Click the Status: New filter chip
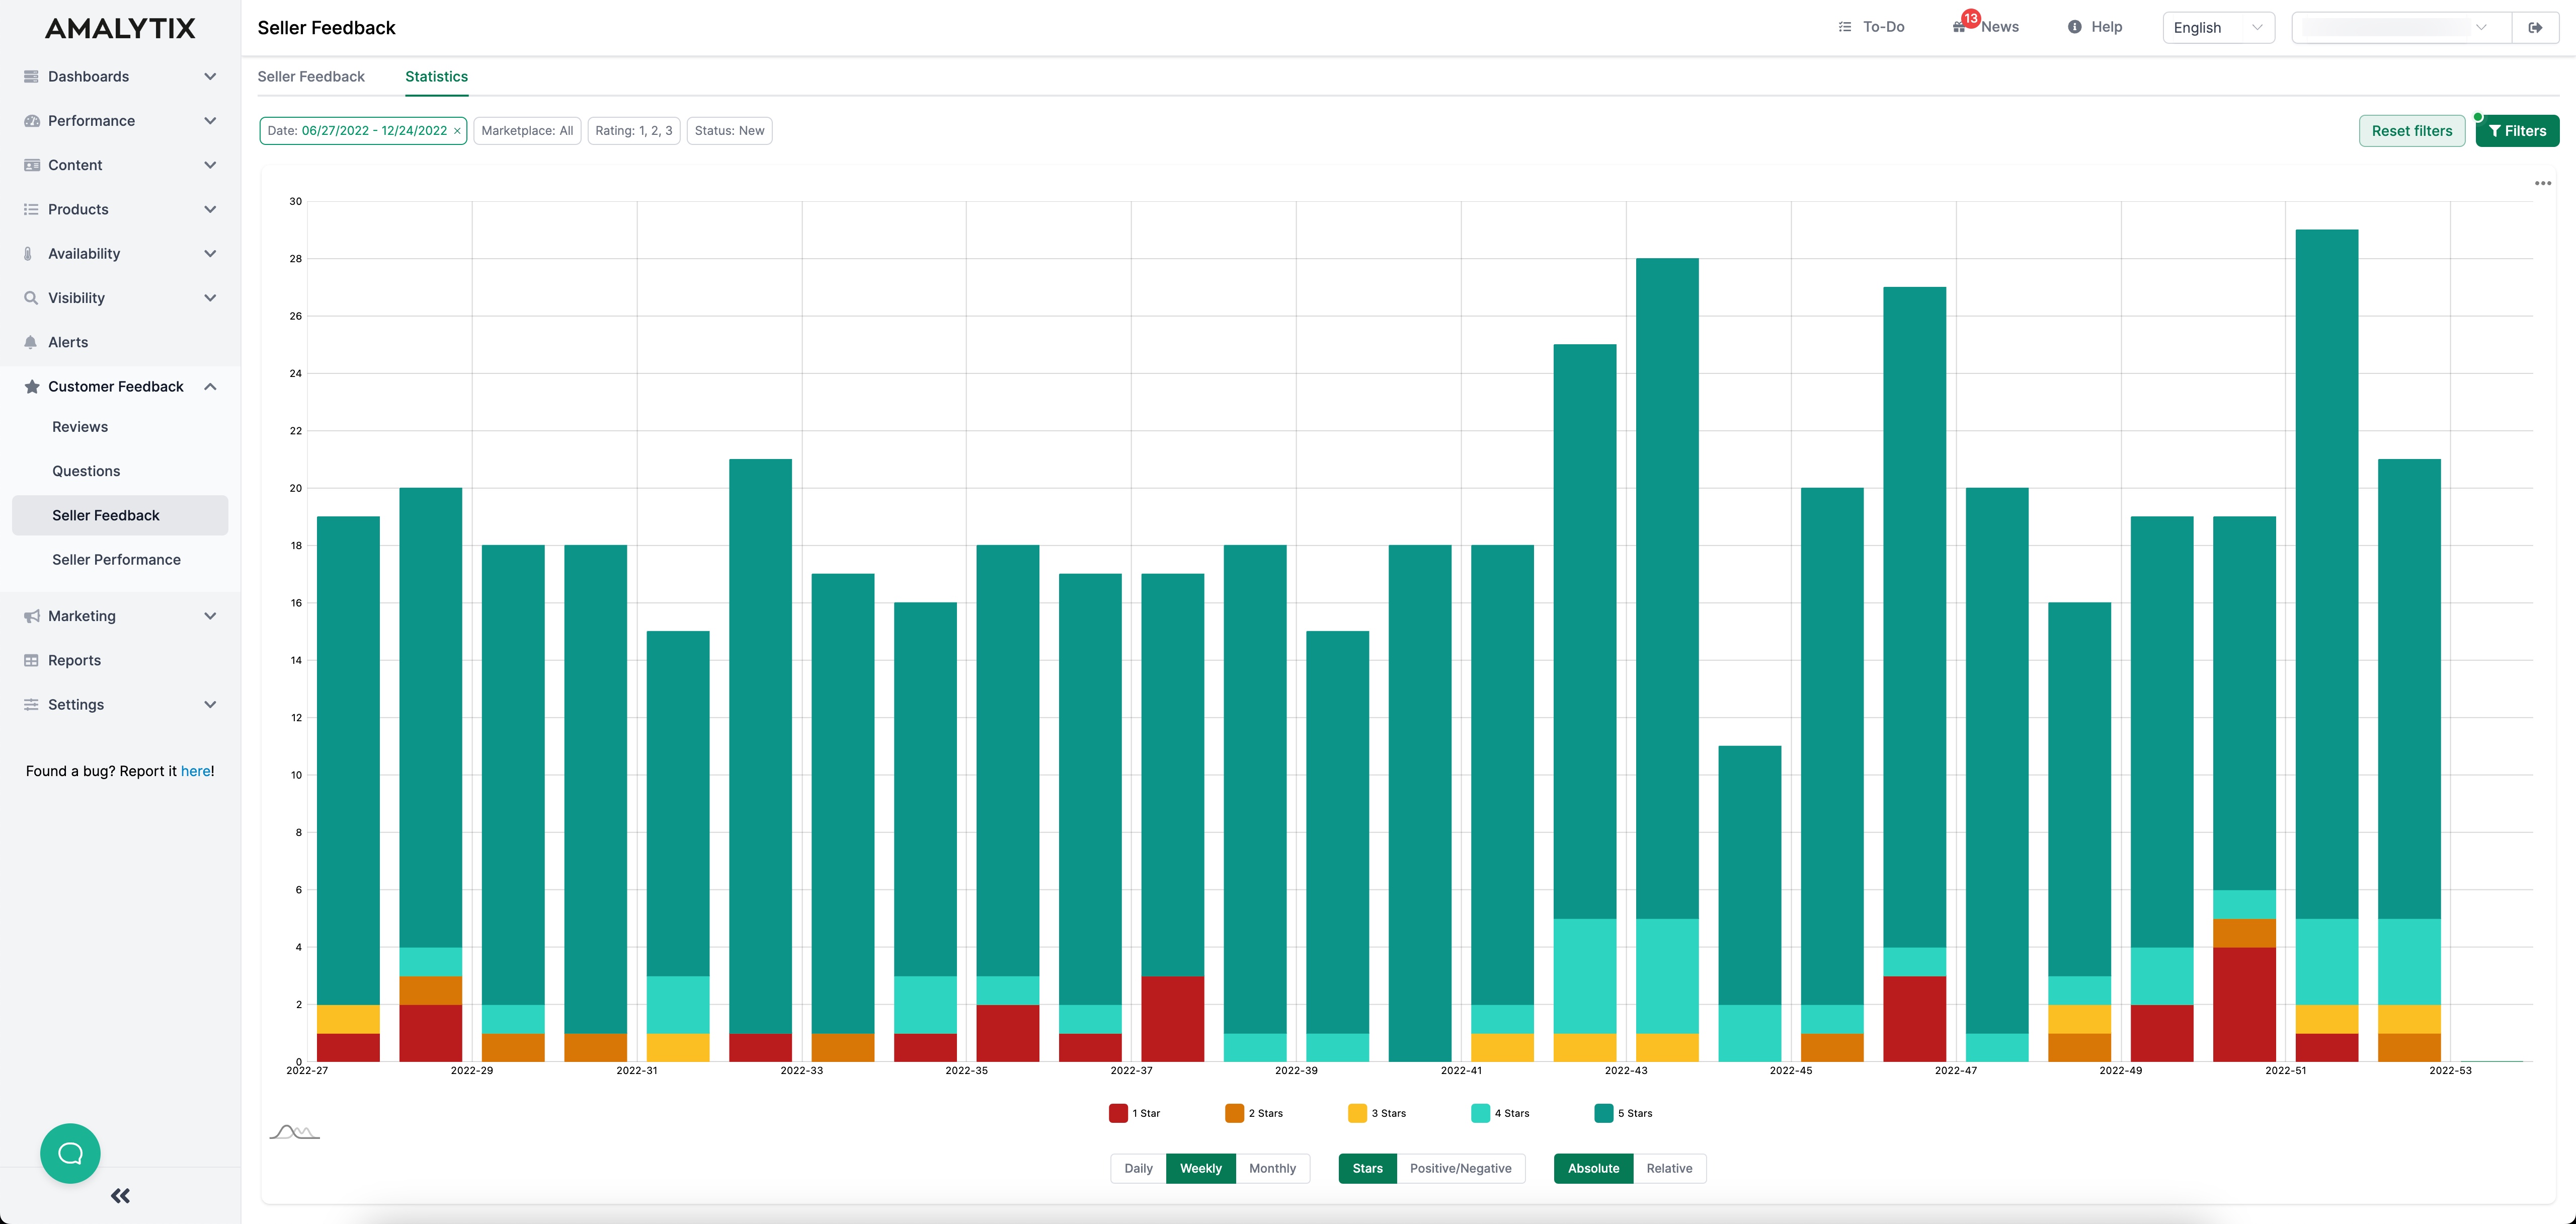The image size is (2576, 1224). click(729, 131)
